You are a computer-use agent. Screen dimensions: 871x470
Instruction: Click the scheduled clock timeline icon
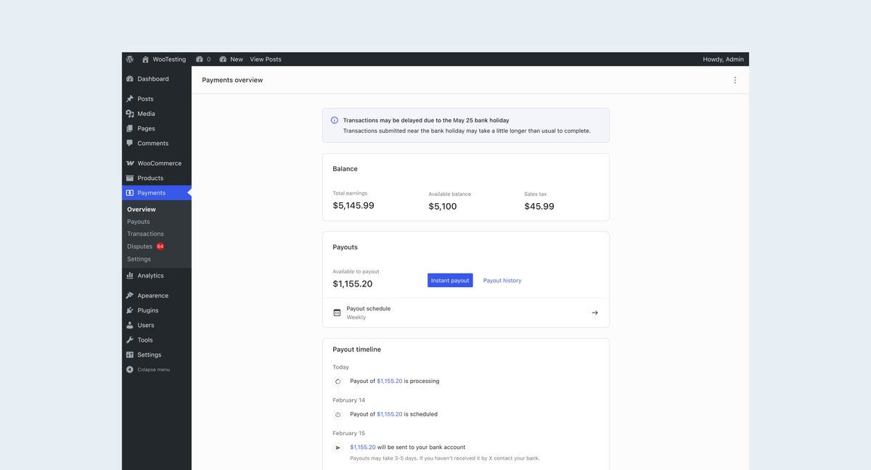pyautogui.click(x=338, y=415)
